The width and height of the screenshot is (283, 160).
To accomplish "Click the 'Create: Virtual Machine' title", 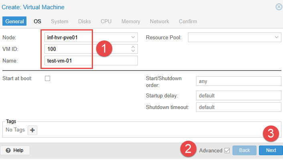I will click(33, 7).
